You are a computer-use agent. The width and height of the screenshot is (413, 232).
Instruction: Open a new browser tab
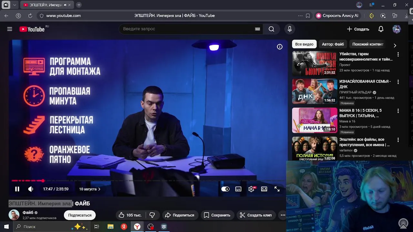point(79,5)
